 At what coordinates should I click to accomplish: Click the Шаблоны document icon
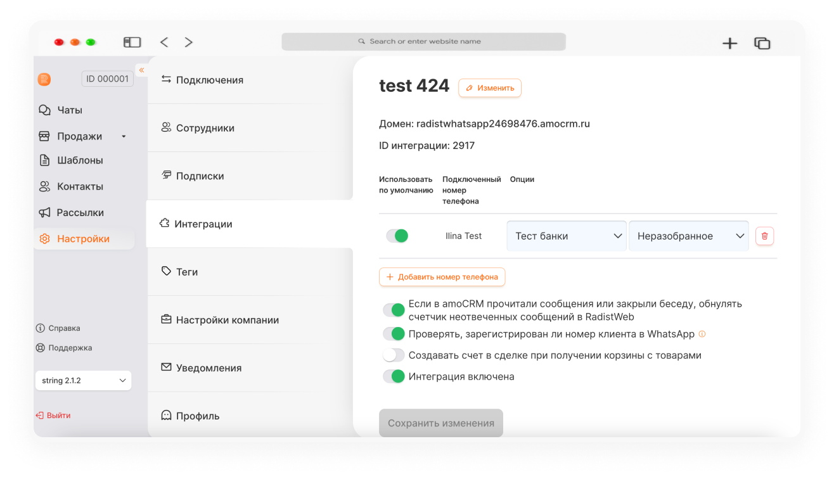point(44,160)
